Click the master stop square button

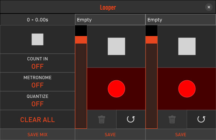[37, 39]
